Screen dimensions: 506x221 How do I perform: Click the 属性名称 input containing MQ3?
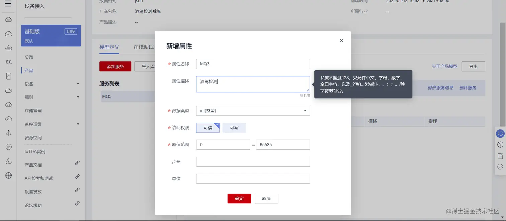pos(253,64)
